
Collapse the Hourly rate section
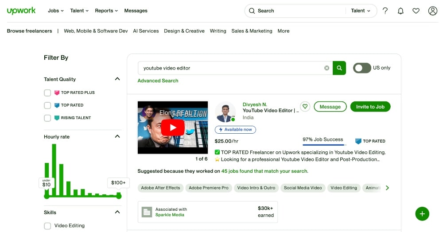coord(117,137)
